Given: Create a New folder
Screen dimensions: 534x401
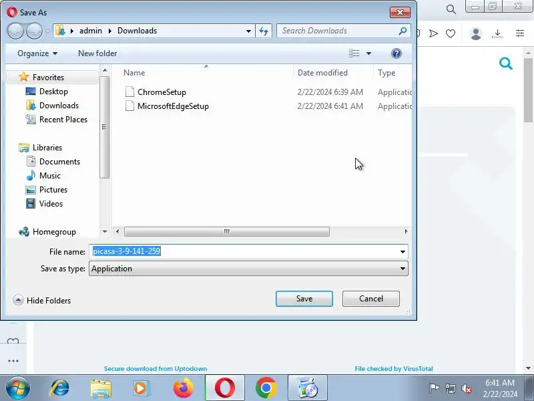Looking at the screenshot, I should (97, 53).
